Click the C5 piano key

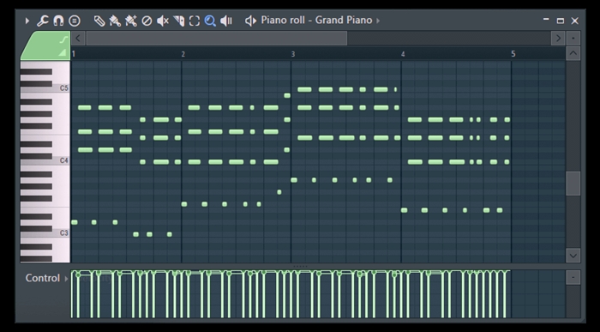pyautogui.click(x=45, y=88)
